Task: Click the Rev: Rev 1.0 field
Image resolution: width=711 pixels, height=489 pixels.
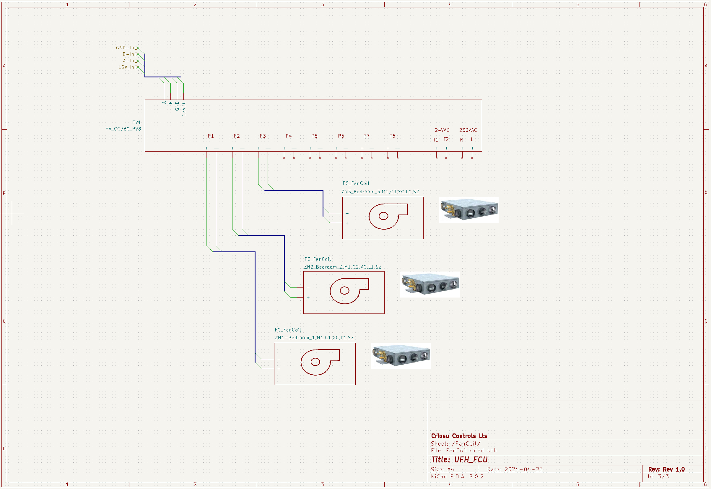Action: [666, 469]
